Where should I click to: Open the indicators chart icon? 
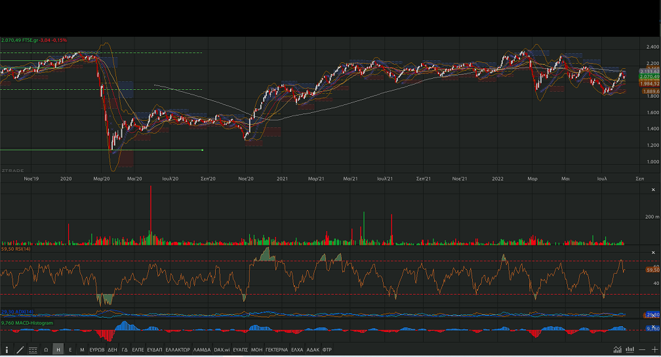point(617,350)
